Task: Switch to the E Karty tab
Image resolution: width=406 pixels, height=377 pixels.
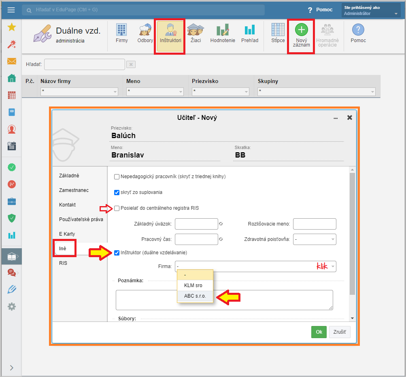Action: pyautogui.click(x=67, y=234)
